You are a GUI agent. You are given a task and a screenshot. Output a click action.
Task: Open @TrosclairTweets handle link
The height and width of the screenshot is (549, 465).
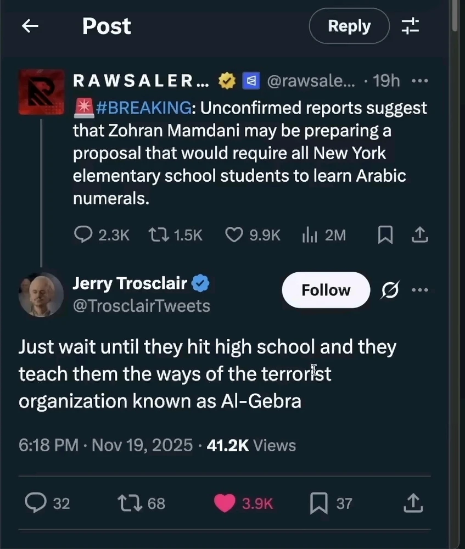tap(141, 306)
